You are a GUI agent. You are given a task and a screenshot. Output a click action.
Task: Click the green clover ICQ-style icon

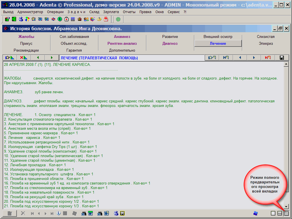tap(118, 19)
